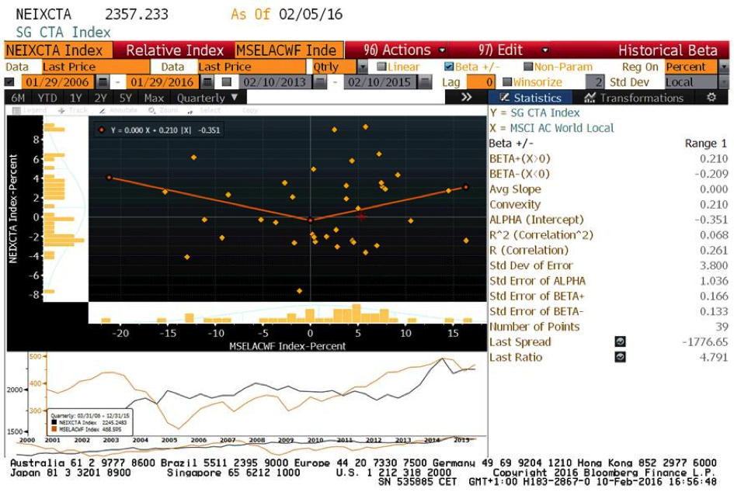Pick the Select tool in chart toolbar

[x=204, y=110]
